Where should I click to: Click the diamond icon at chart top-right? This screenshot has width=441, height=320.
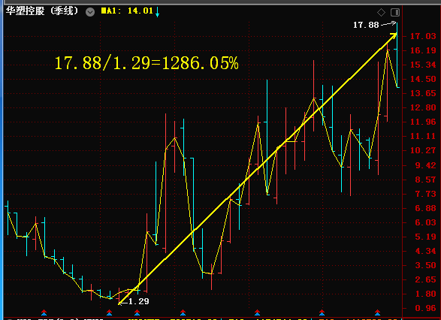381,12
